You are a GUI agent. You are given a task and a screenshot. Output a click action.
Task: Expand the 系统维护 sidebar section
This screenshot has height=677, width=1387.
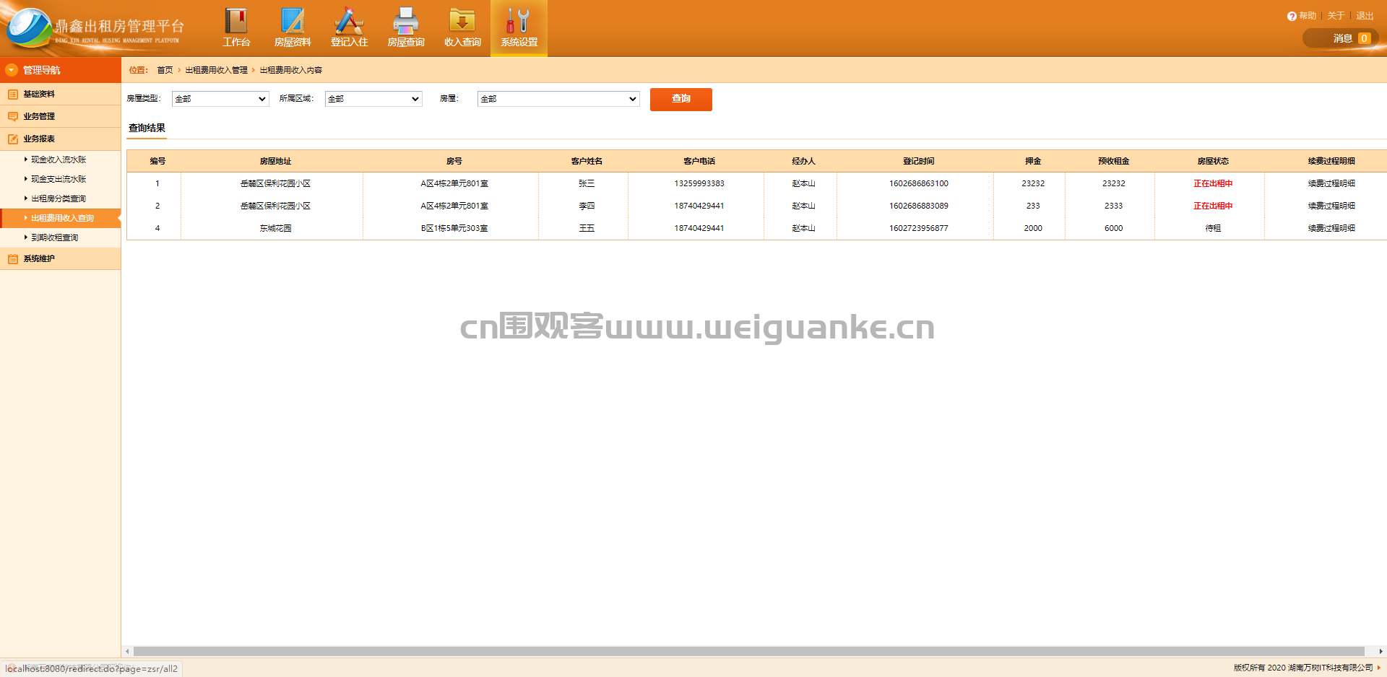pos(61,258)
